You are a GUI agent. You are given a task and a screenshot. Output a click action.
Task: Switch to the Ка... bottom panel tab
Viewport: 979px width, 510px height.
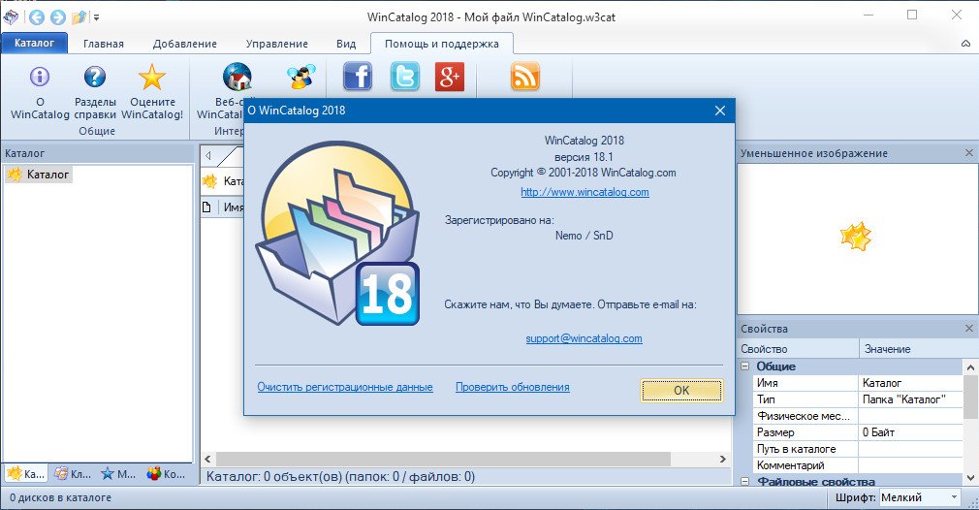click(x=26, y=474)
